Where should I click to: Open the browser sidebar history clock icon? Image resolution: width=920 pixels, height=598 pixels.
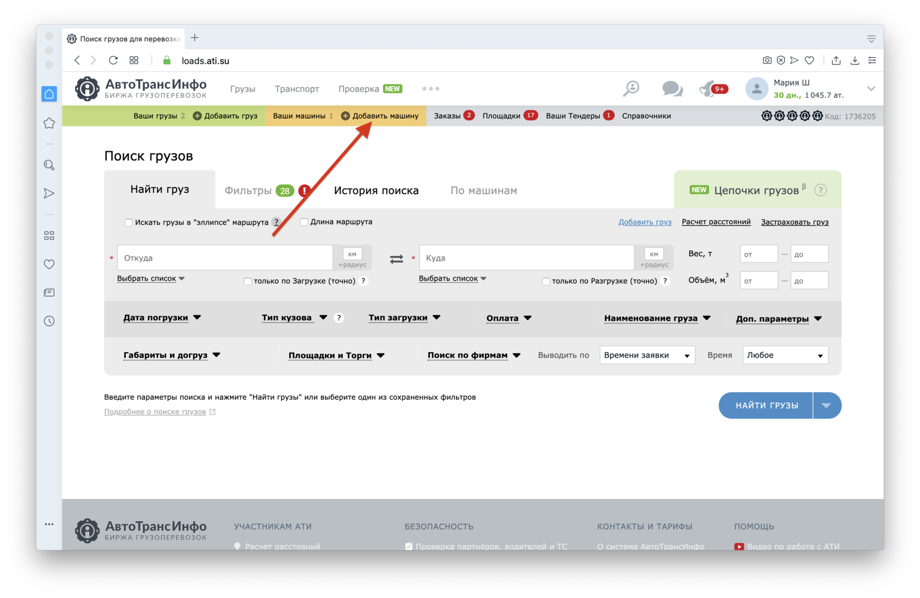pyautogui.click(x=49, y=321)
